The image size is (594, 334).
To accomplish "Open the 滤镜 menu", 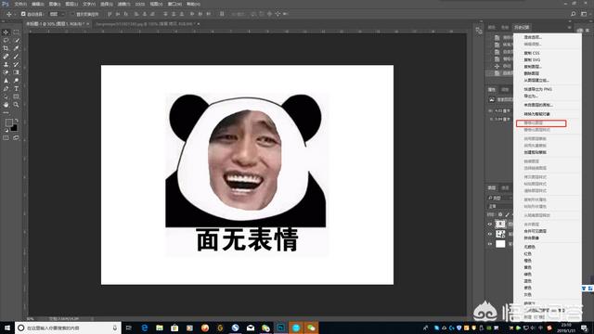I will tap(123, 4).
